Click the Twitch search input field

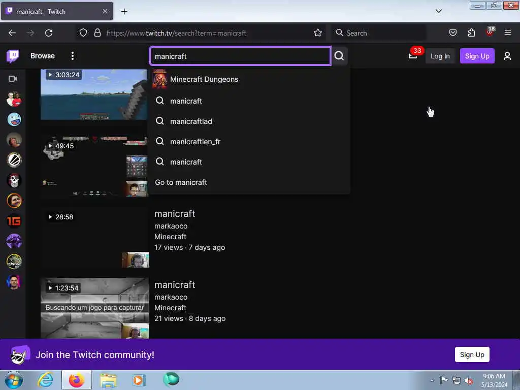(x=240, y=56)
